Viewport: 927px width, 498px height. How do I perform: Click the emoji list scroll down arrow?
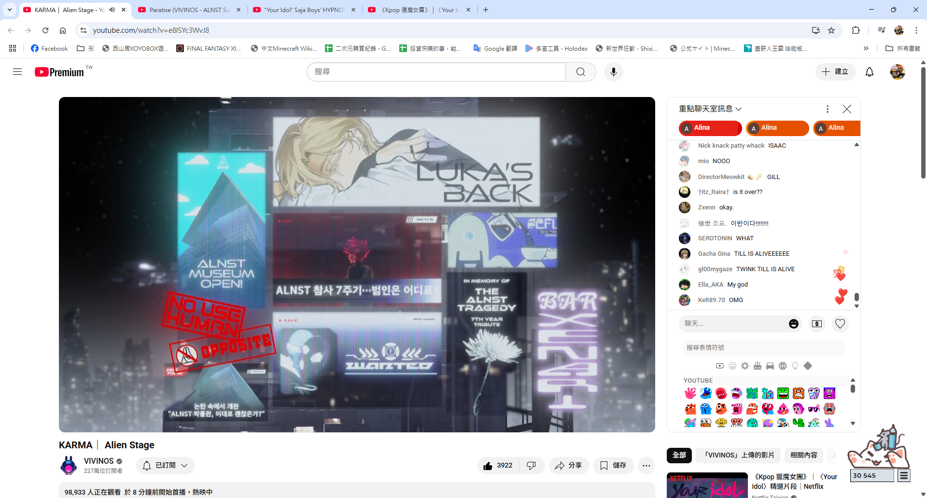pos(853,424)
